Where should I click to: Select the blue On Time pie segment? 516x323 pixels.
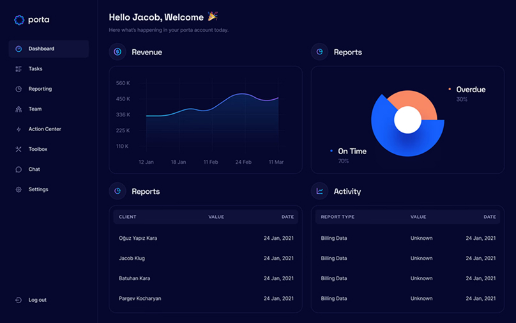click(396, 142)
